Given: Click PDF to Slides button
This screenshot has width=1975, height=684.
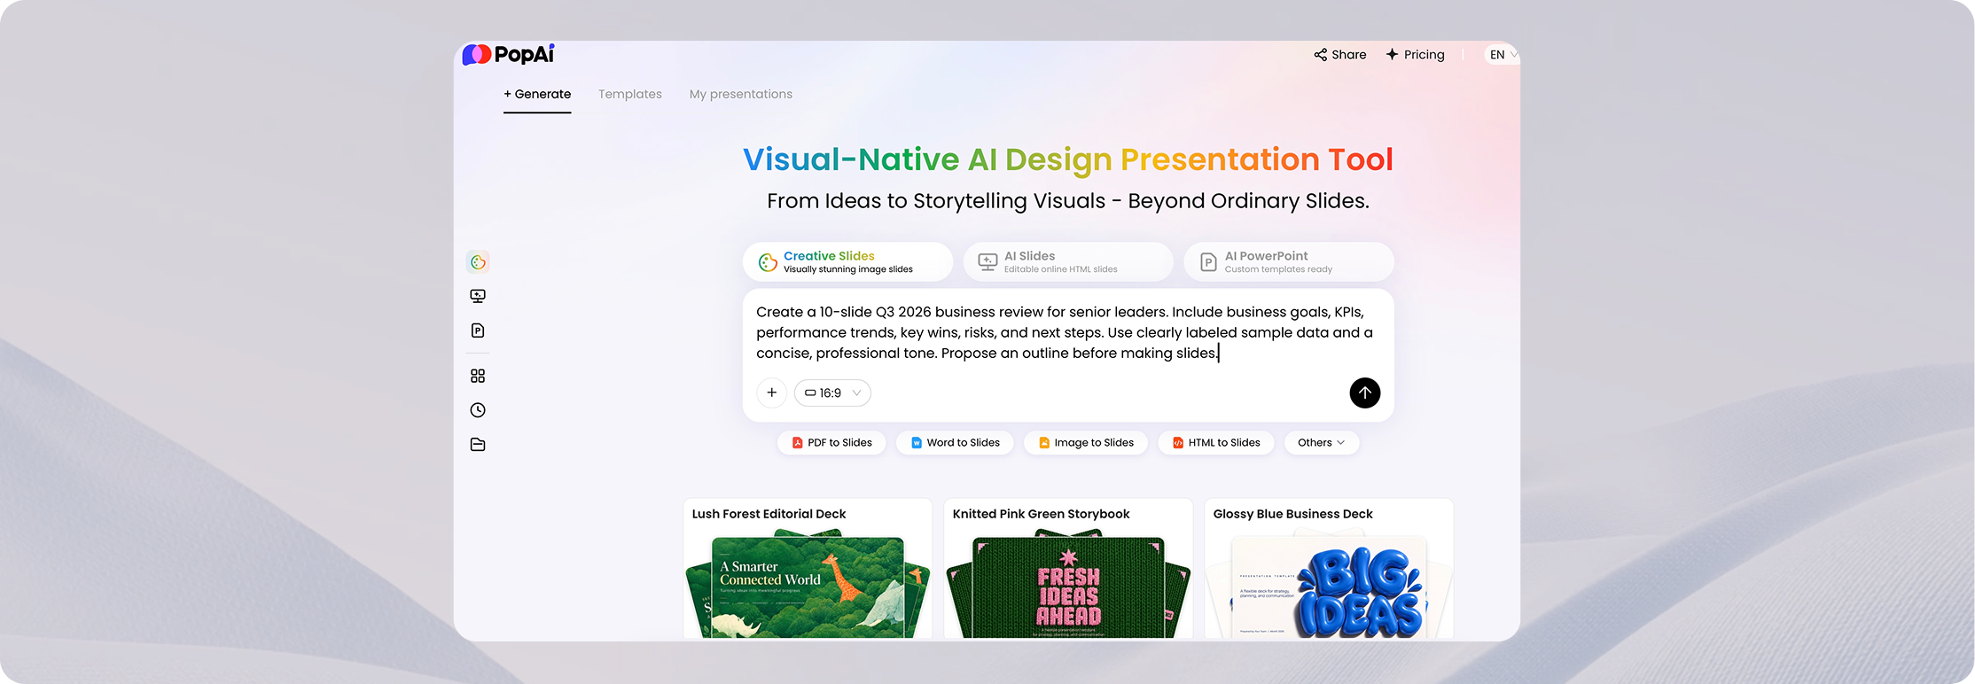Looking at the screenshot, I should pyautogui.click(x=831, y=443).
